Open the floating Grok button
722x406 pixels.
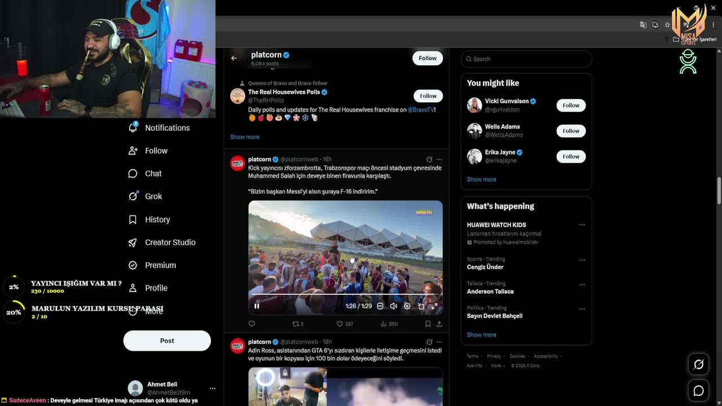point(698,365)
